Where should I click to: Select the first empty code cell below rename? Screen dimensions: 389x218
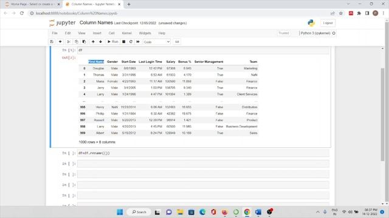point(203,163)
